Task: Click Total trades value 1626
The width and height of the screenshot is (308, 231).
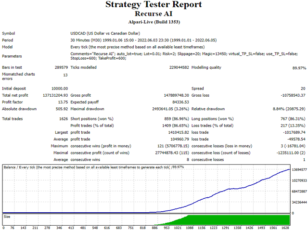Action: pyautogui.click(x=64, y=119)
